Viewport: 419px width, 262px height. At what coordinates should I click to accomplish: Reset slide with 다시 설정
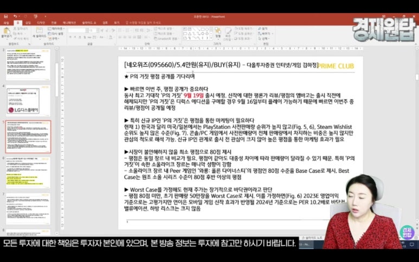pos(56,34)
